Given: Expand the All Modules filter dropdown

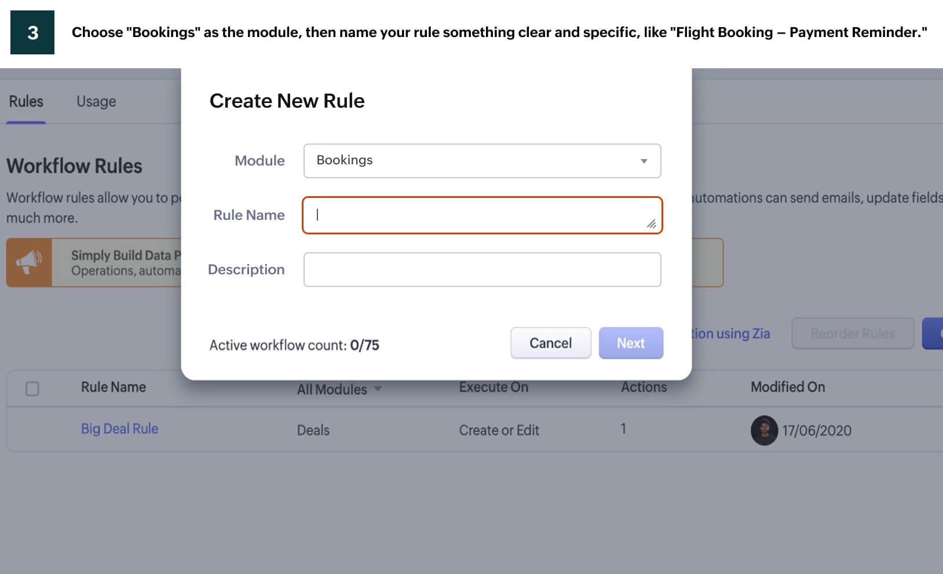Looking at the screenshot, I should point(339,389).
